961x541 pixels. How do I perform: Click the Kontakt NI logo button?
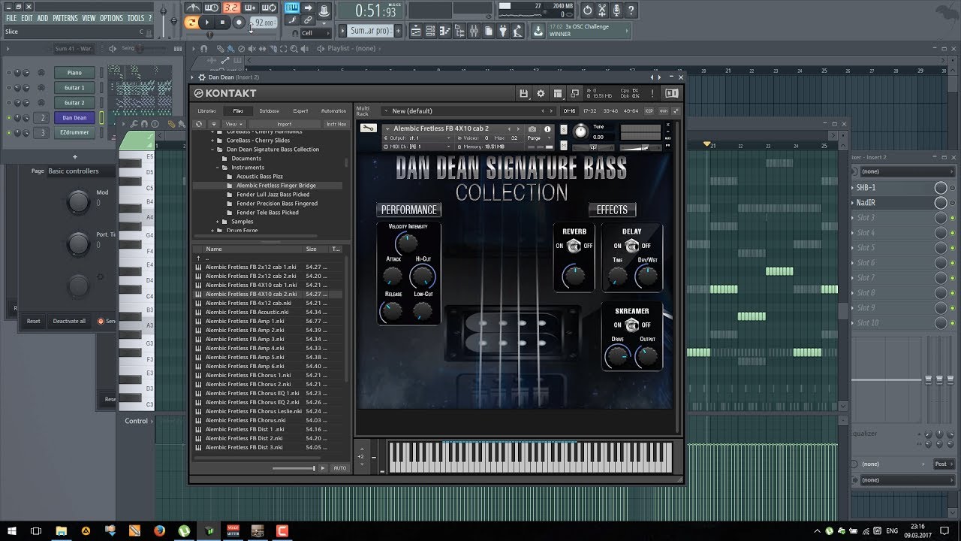[x=671, y=93]
